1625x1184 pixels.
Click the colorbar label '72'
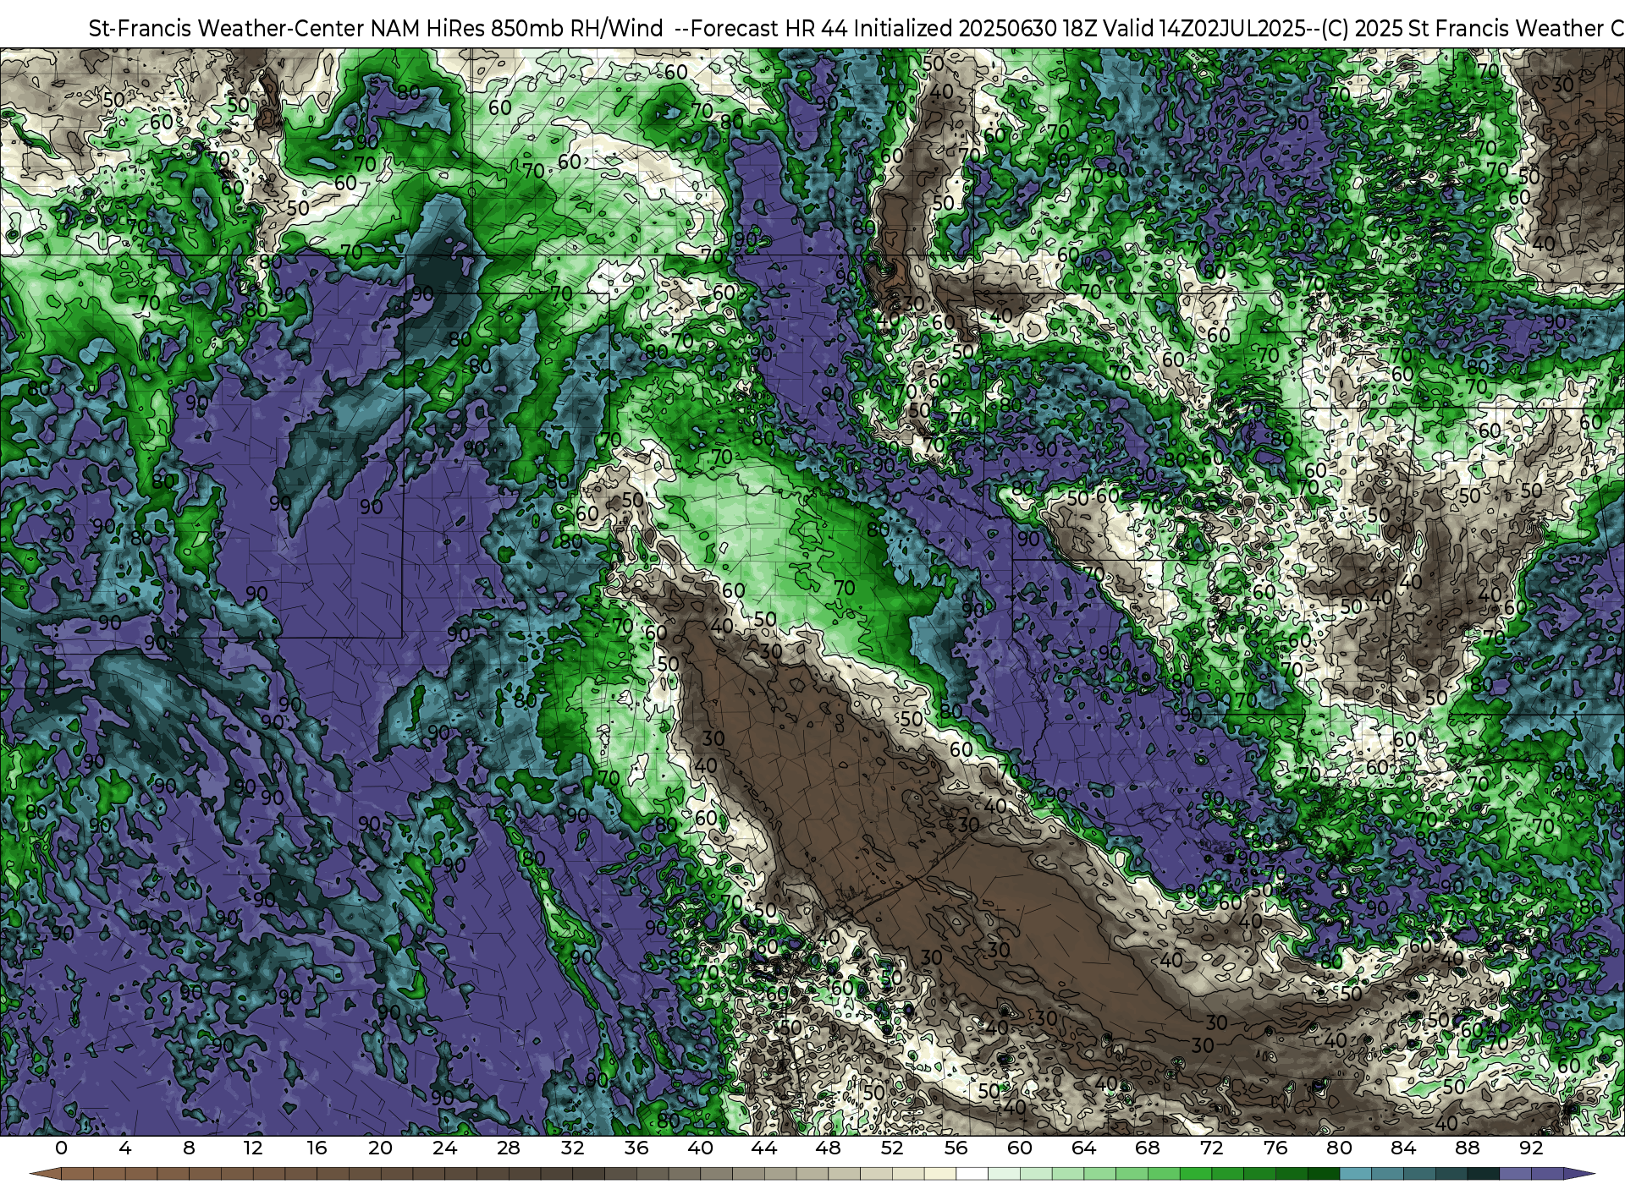pyautogui.click(x=1212, y=1148)
